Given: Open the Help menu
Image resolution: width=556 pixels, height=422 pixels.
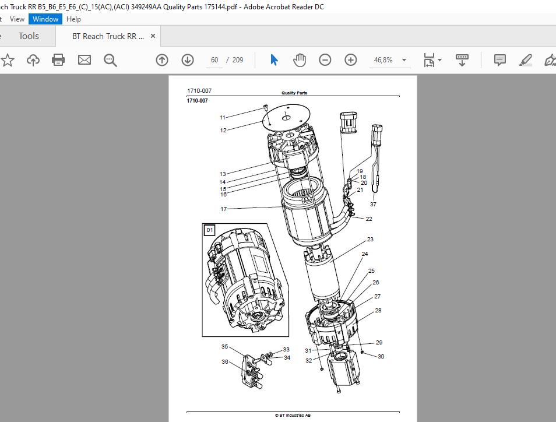Looking at the screenshot, I should pyautogui.click(x=74, y=19).
